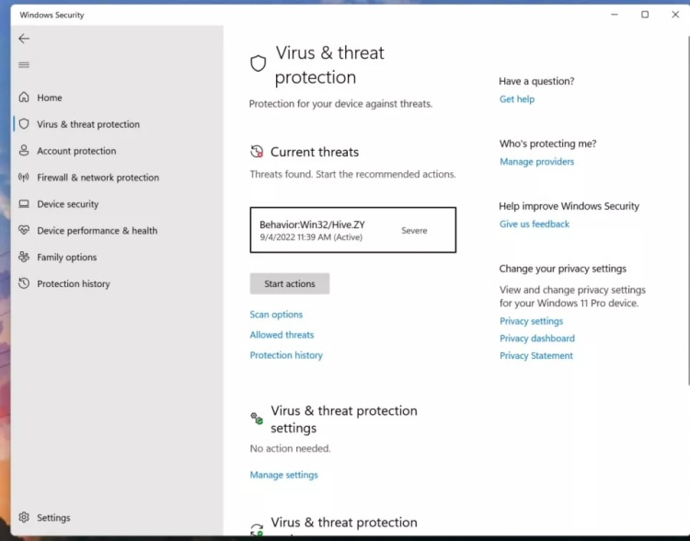The height and width of the screenshot is (541, 690).
Task: Open Virus & threat protection menu item
Action: 88,124
